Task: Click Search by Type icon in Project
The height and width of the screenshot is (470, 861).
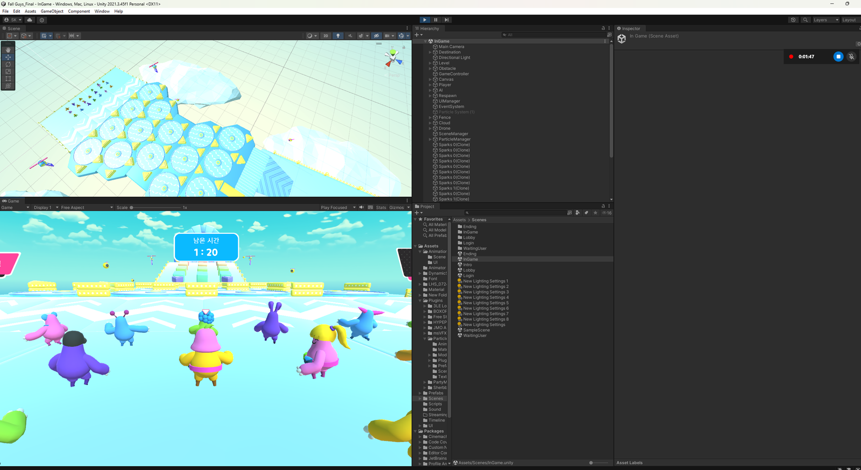Action: click(x=578, y=213)
